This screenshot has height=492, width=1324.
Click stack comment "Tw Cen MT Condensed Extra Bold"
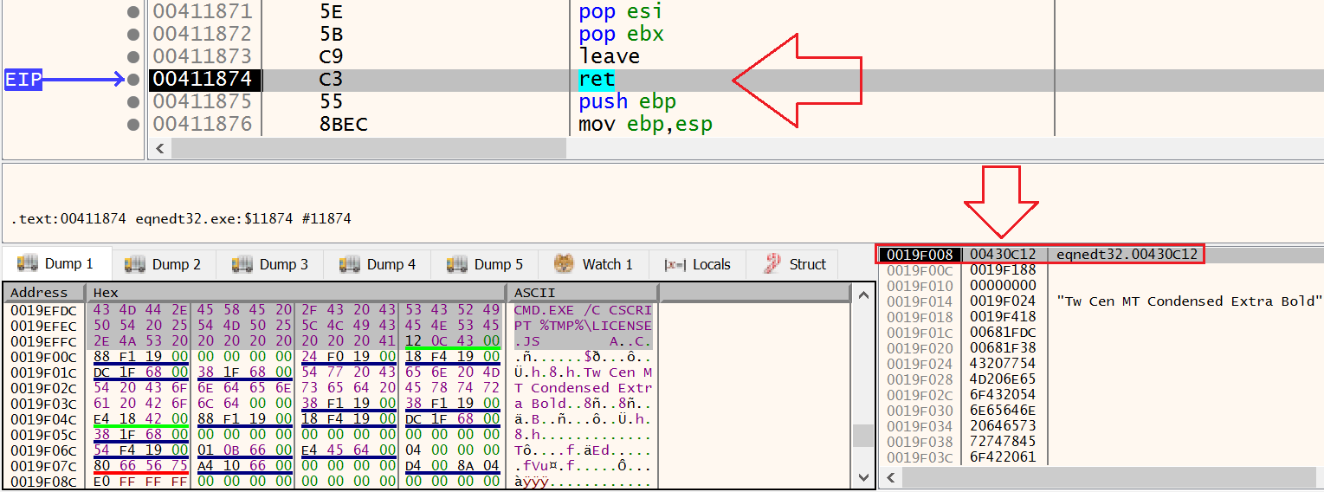coord(1190,301)
